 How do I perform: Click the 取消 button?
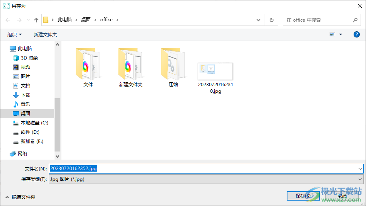pos(342,196)
